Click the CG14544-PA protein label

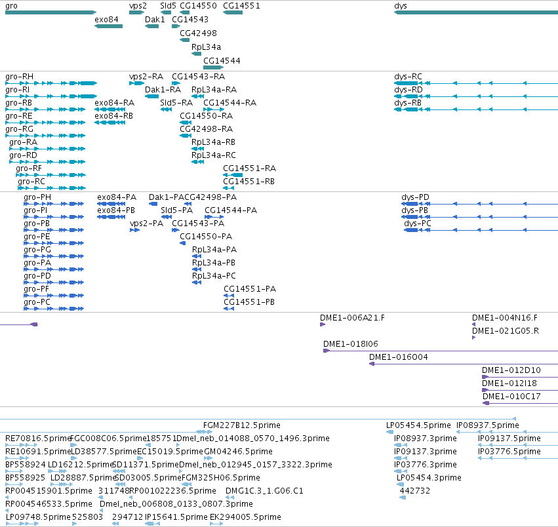(231, 210)
